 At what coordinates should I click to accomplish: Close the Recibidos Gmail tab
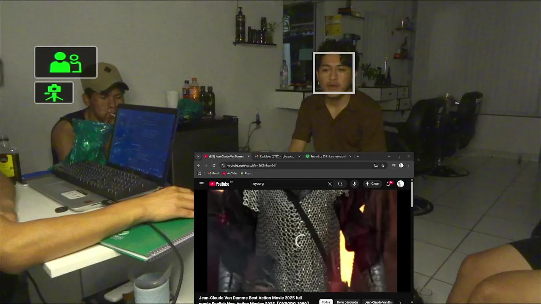[x=299, y=157]
